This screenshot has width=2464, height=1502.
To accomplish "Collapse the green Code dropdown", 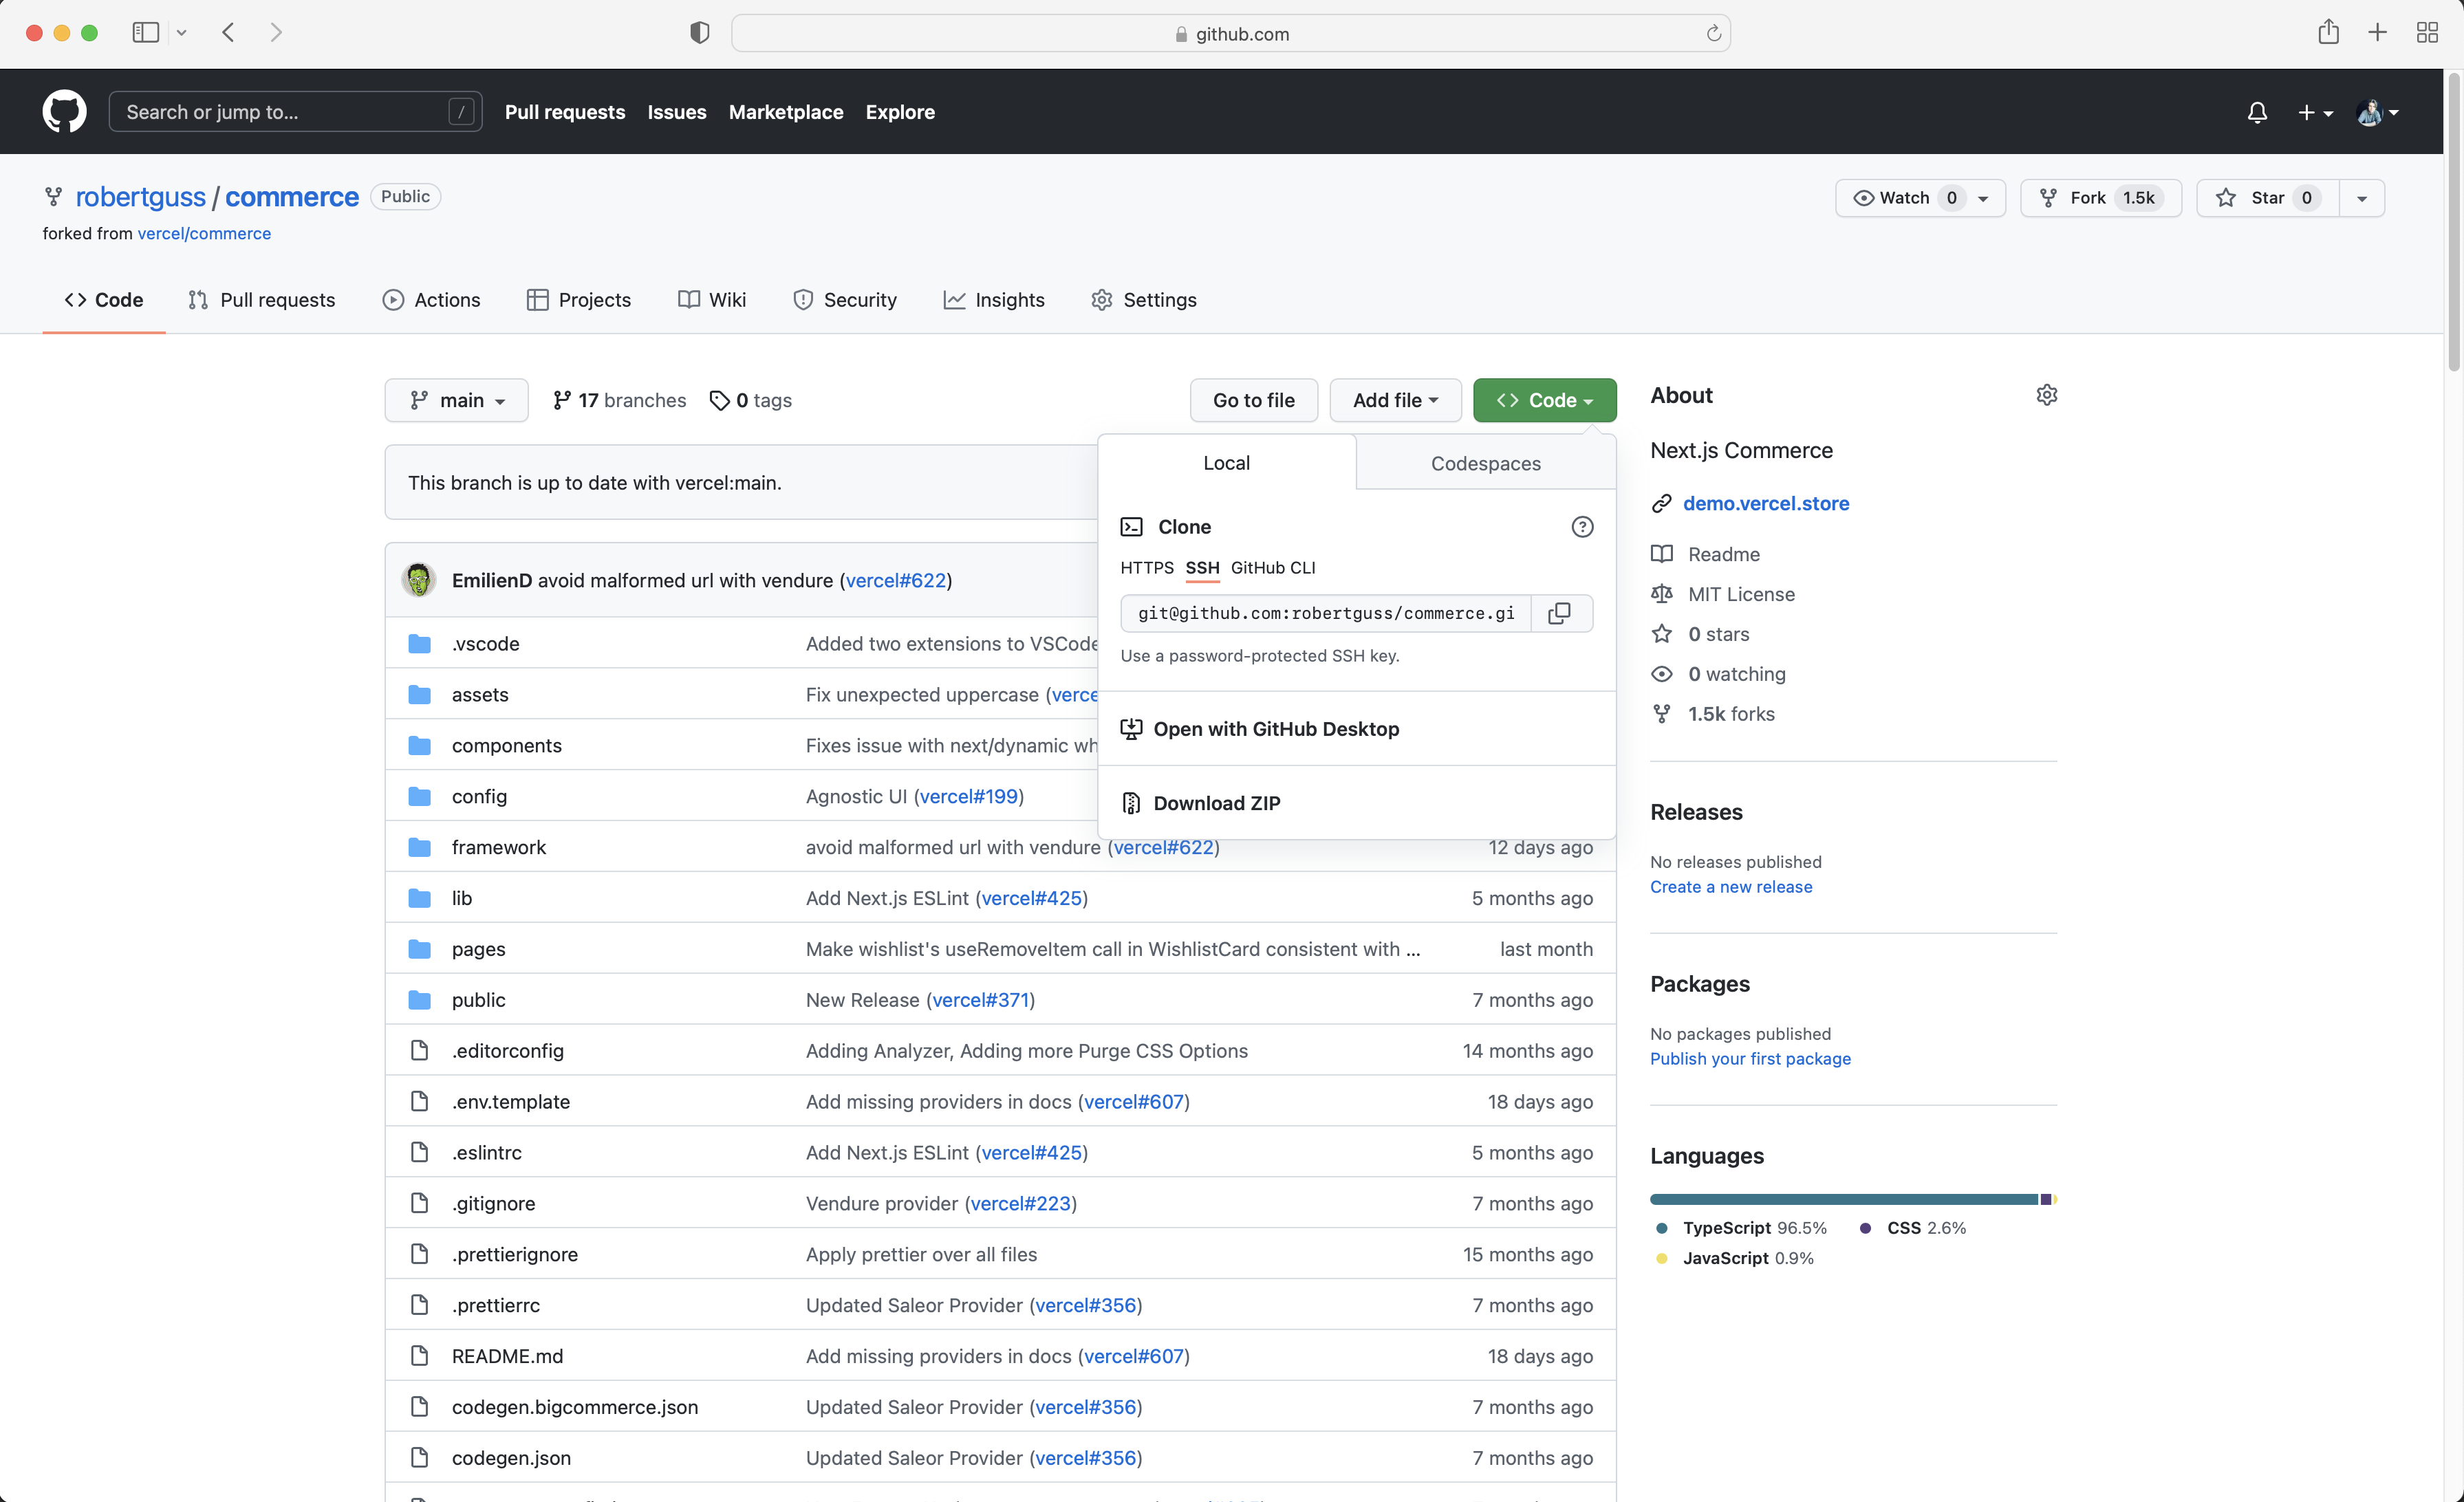I will click(x=1544, y=400).
